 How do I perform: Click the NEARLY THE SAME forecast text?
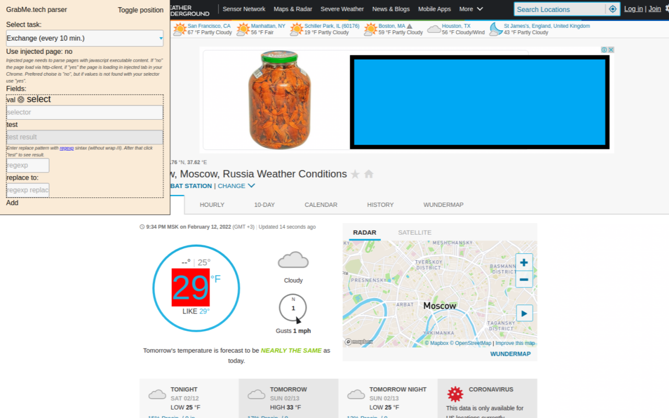[291, 351]
